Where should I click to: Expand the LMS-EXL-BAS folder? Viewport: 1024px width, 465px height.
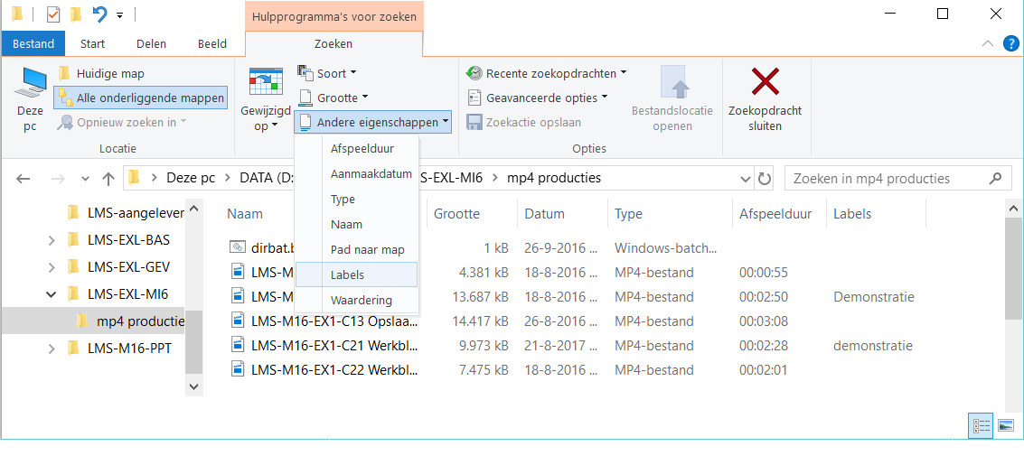pyautogui.click(x=52, y=241)
